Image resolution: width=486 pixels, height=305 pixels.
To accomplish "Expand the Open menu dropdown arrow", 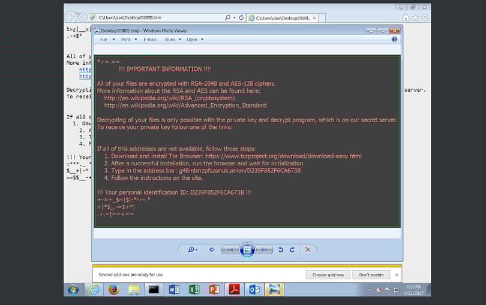I will click(x=202, y=40).
